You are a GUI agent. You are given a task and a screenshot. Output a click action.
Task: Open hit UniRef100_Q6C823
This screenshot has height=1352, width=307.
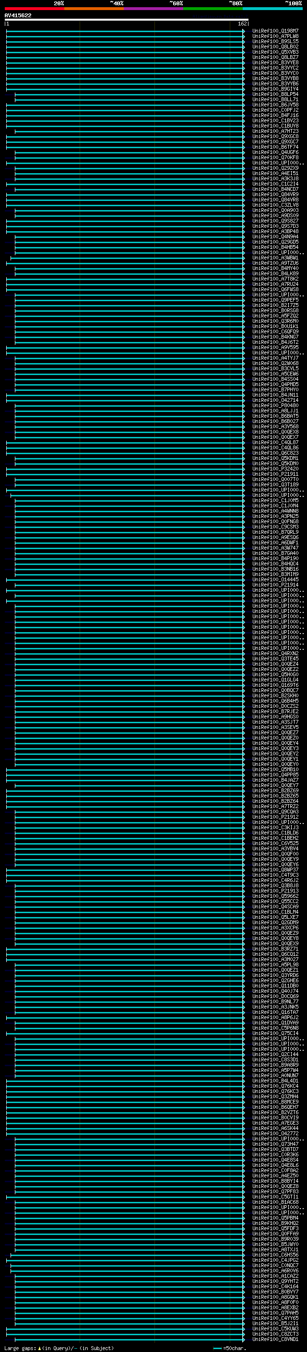coord(275,453)
